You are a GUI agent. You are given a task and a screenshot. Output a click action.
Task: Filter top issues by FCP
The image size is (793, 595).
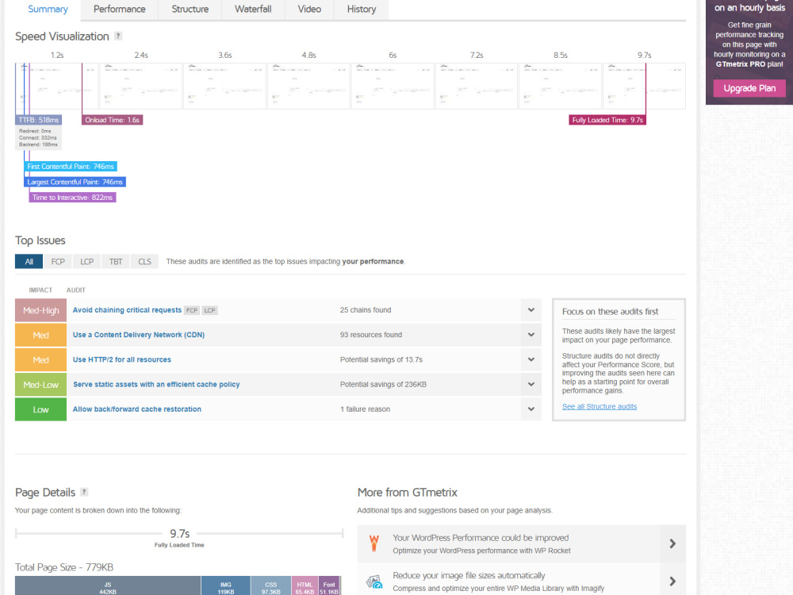pos(58,262)
